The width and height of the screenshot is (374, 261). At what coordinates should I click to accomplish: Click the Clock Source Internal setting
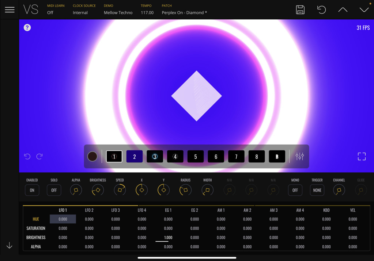point(80,12)
